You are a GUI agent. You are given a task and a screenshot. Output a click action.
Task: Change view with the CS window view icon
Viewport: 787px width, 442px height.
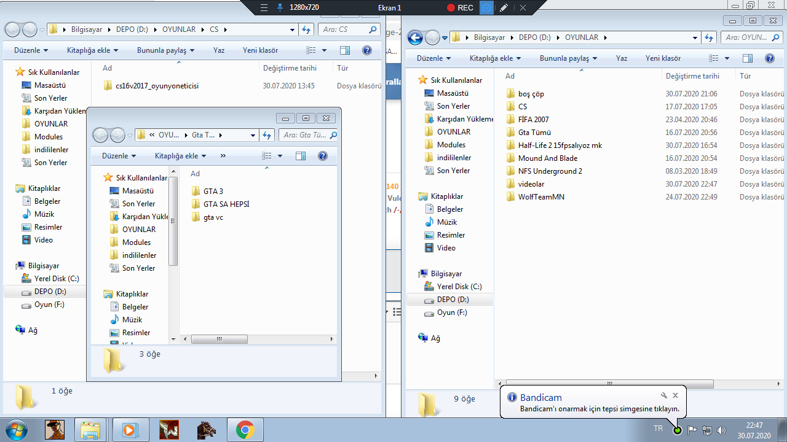pyautogui.click(x=311, y=50)
